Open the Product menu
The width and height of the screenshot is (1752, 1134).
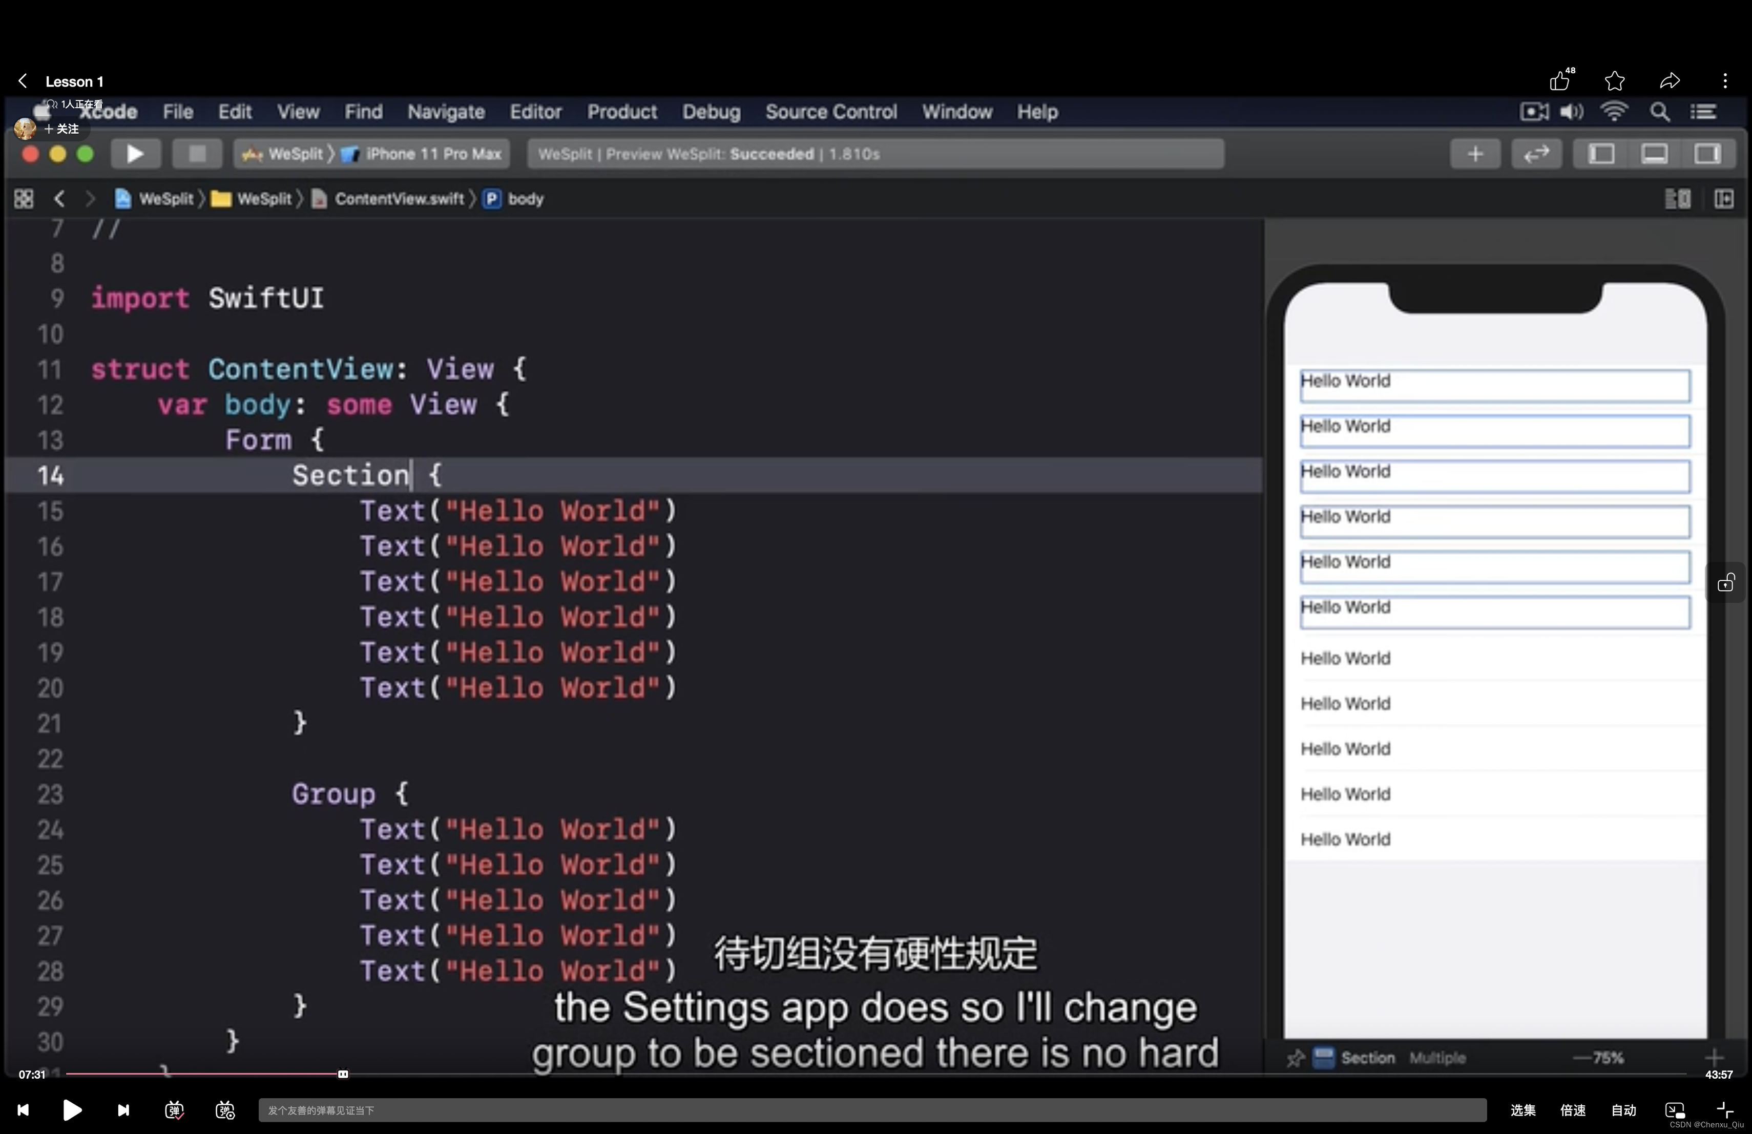[x=623, y=111]
